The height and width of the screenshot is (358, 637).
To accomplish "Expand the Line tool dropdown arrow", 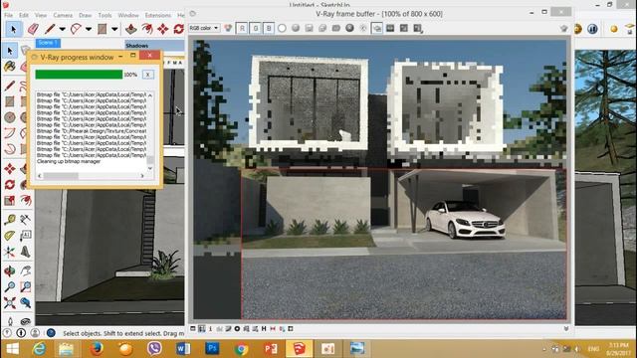I will [62, 29].
